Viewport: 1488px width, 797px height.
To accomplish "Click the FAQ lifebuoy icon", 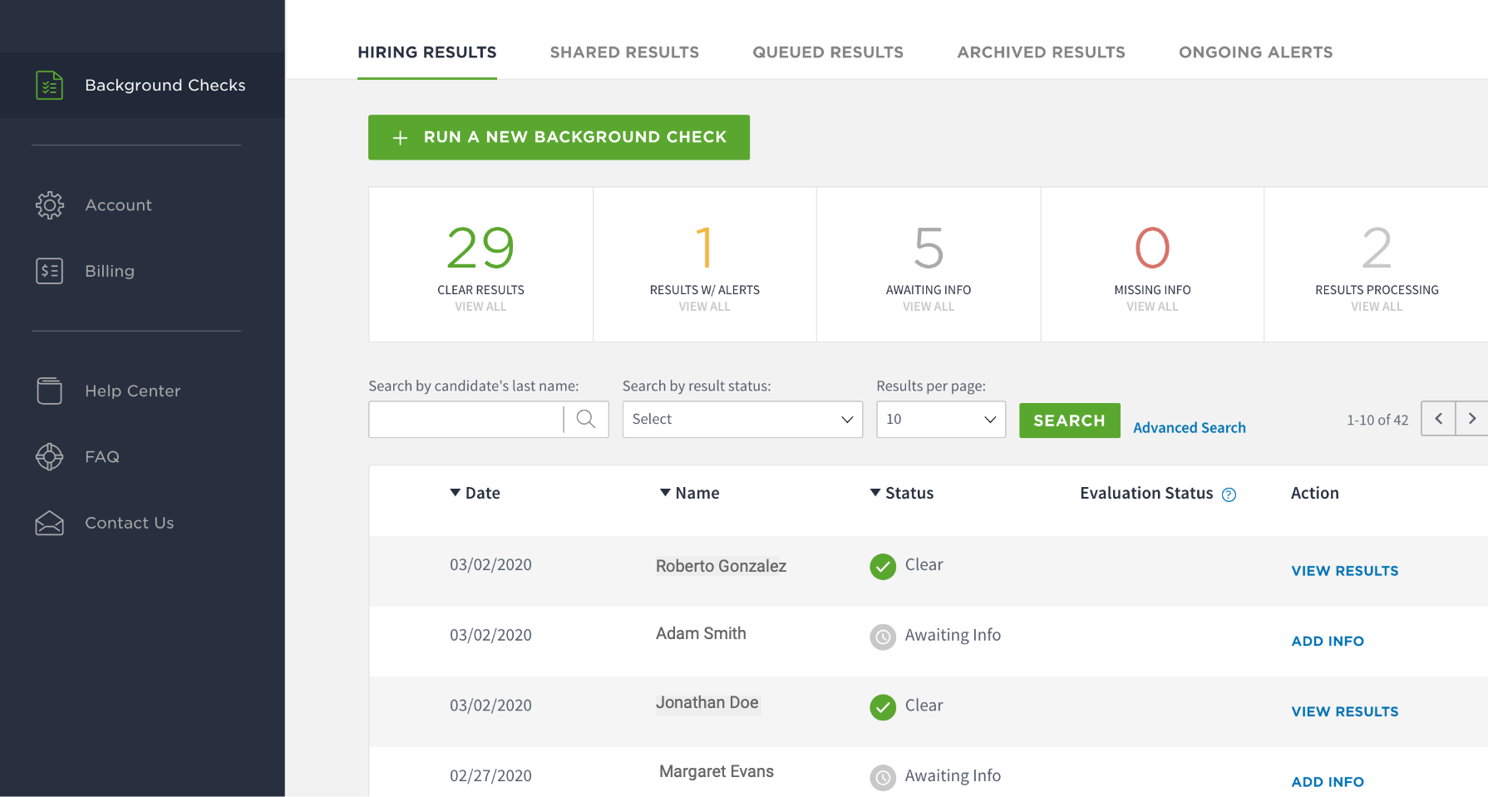I will tap(50, 456).
